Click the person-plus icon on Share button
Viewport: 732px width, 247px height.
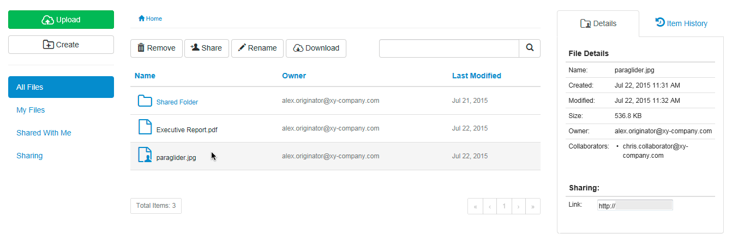(195, 47)
